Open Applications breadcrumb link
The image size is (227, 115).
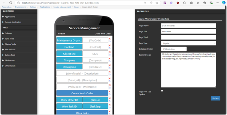45,7
